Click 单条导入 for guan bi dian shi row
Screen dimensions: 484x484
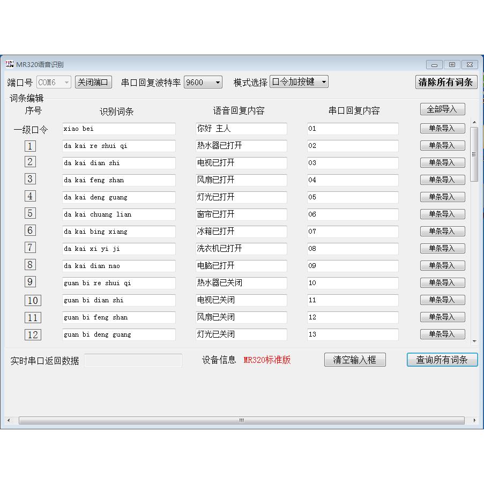442,300
